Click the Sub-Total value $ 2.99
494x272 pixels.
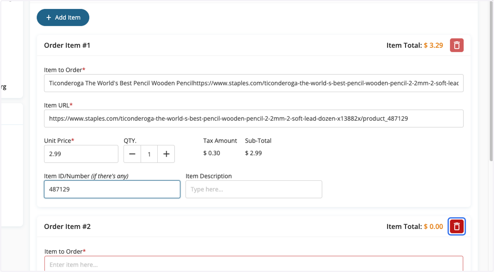[253, 153]
